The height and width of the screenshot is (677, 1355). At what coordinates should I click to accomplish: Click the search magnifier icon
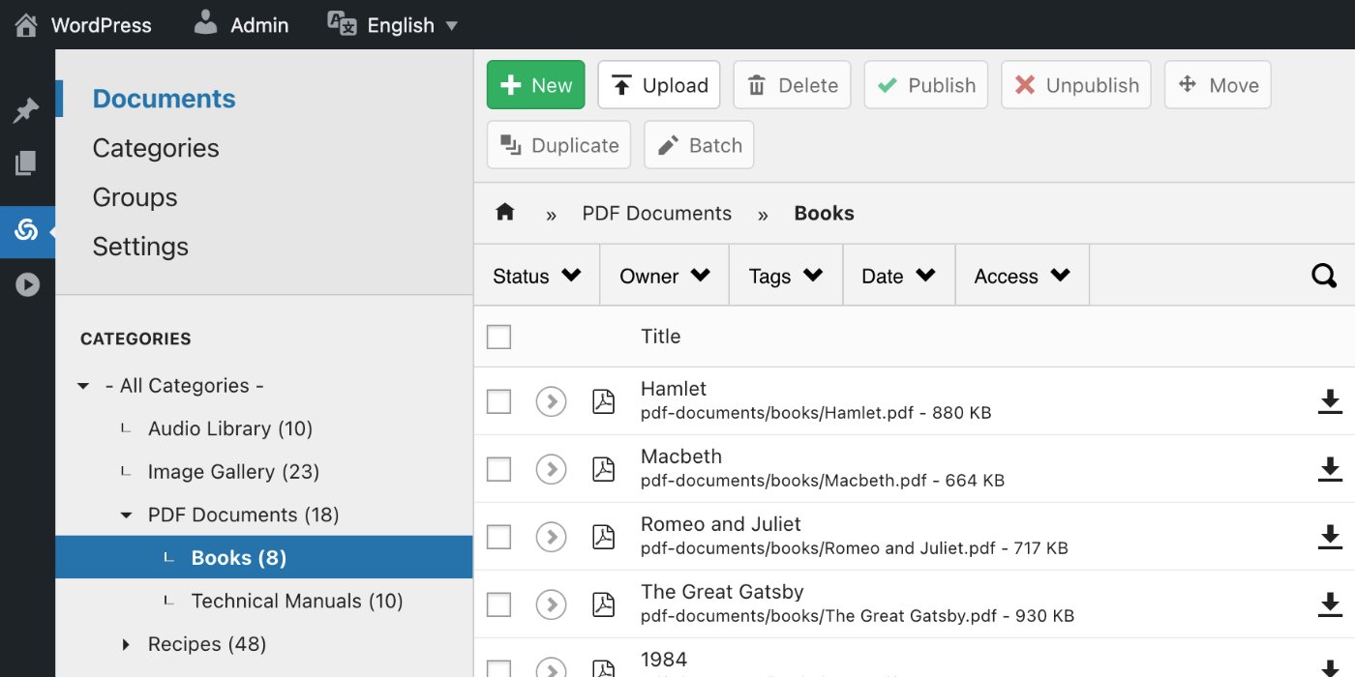tap(1323, 275)
